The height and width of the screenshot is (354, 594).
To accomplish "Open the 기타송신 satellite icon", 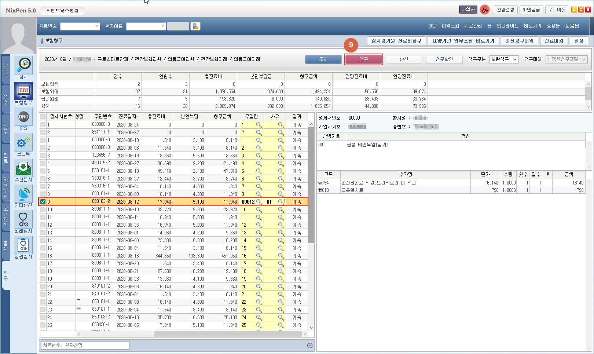I will (x=23, y=194).
